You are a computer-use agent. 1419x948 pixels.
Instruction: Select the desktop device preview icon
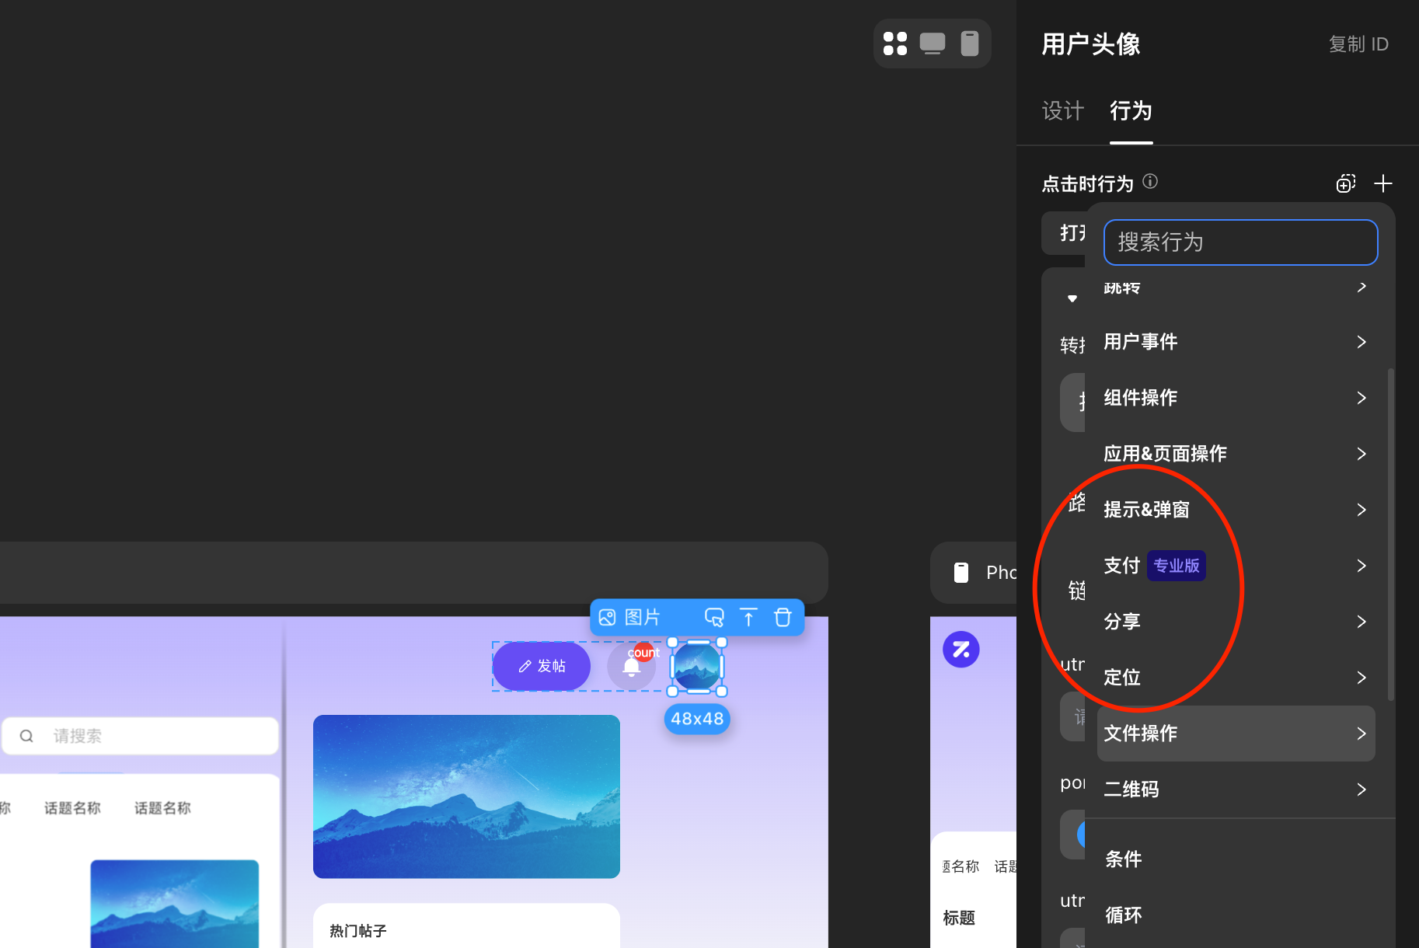[932, 44]
